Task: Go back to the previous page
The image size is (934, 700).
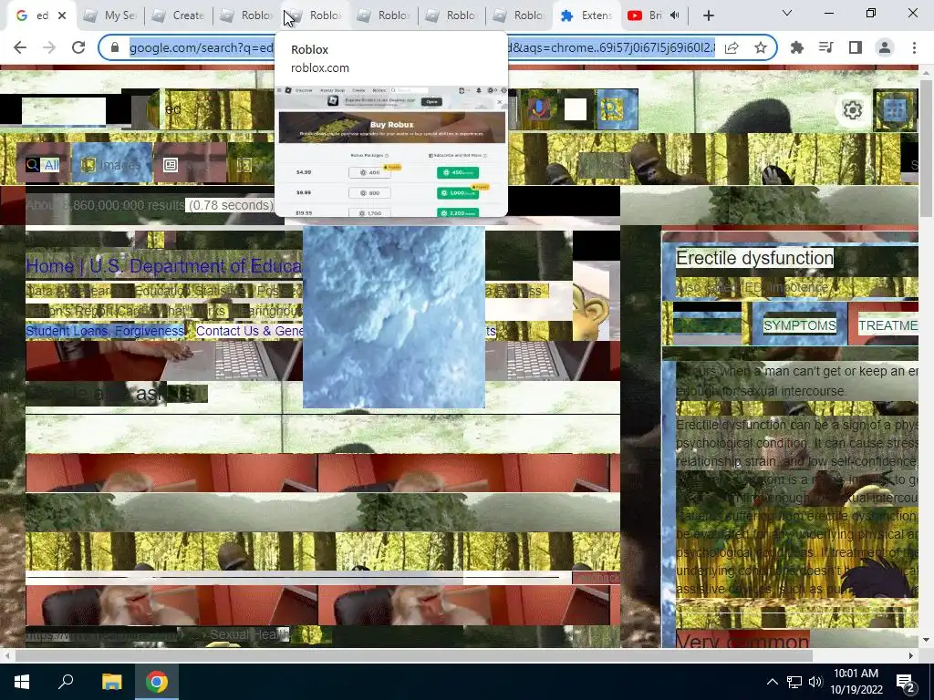Action: pyautogui.click(x=20, y=47)
